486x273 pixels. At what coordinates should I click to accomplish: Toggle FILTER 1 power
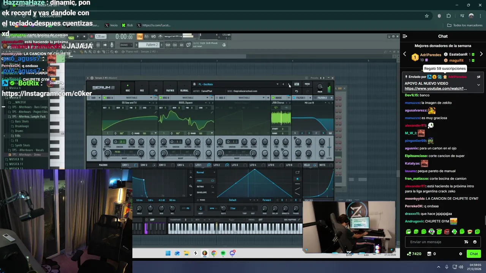pyautogui.click(x=294, y=98)
